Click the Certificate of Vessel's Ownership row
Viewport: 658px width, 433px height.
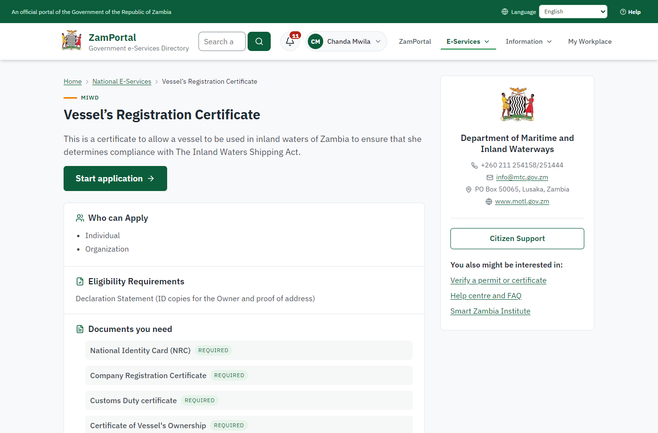(249, 425)
